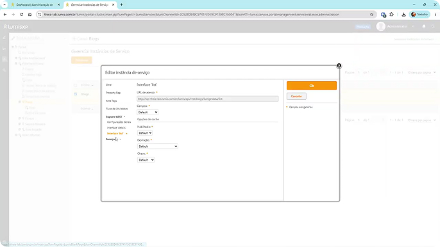Screen dimensions: 440x247
Task: Click the Cancelar button
Action: pyautogui.click(x=296, y=97)
